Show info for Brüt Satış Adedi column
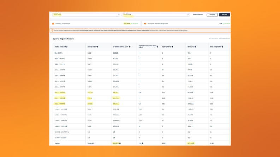This screenshot has height=157, width=280. [222, 46]
